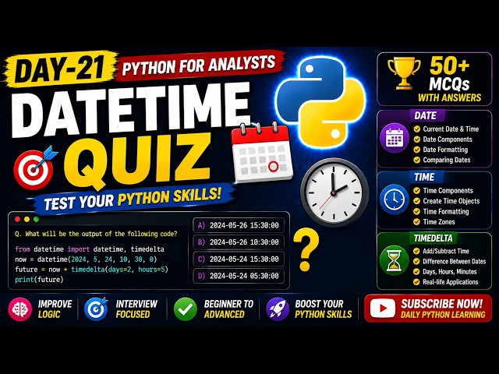Click check mark beside Time Zones
499x374 pixels.
pos(417,221)
